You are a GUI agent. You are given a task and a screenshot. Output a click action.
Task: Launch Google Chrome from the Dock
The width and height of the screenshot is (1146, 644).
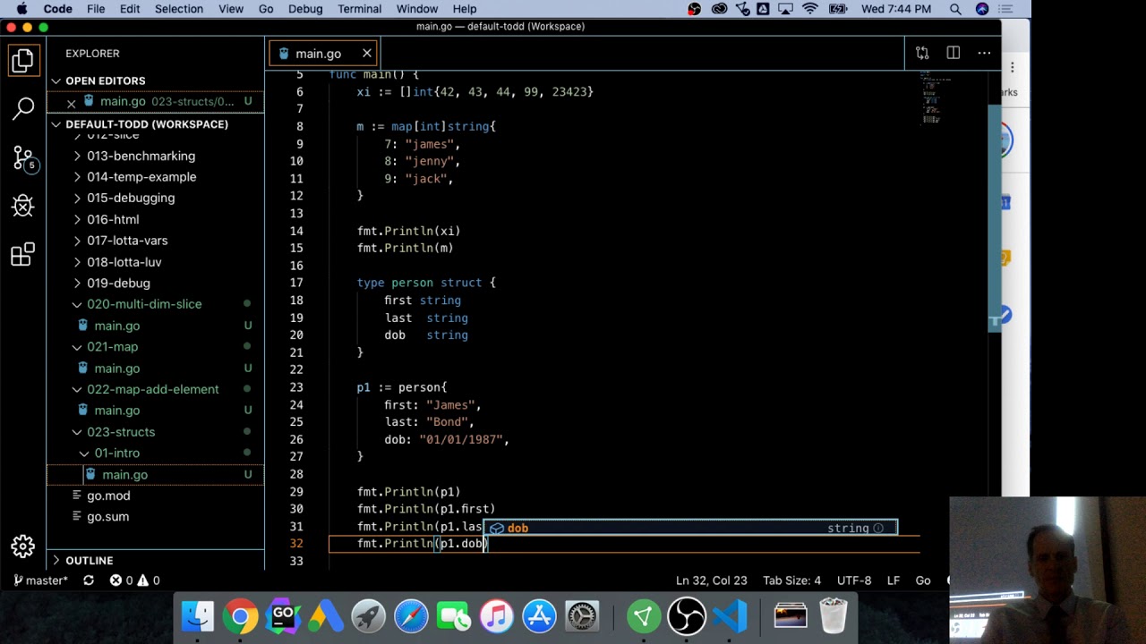coord(240,616)
